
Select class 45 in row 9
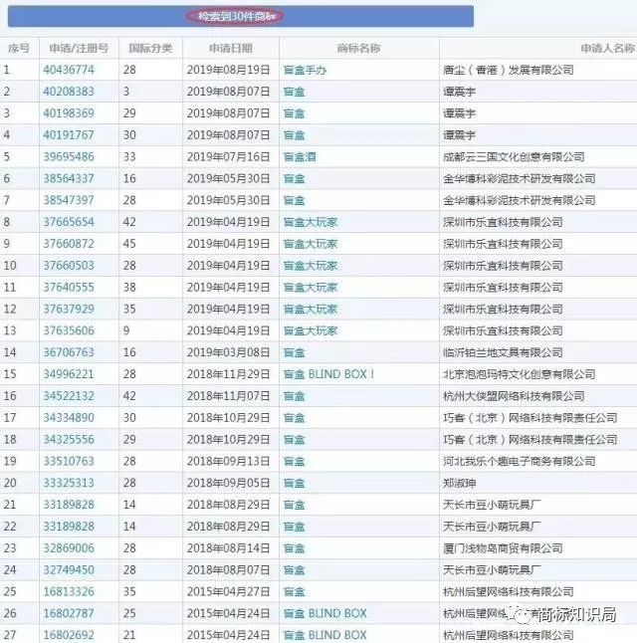pos(129,244)
